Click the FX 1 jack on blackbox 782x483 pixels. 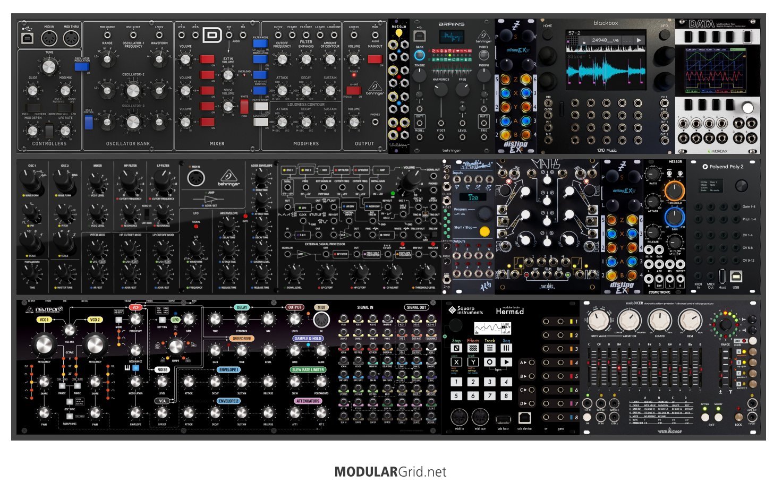[x=664, y=103]
